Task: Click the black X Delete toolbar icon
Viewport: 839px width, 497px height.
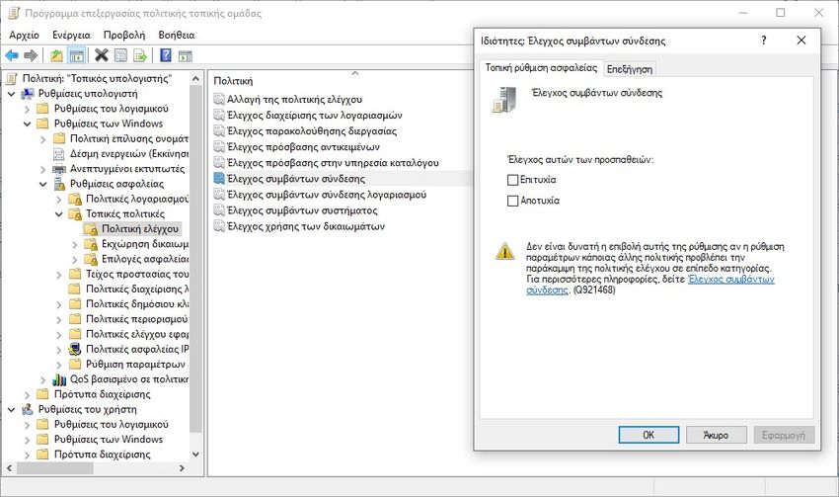Action: [101, 54]
